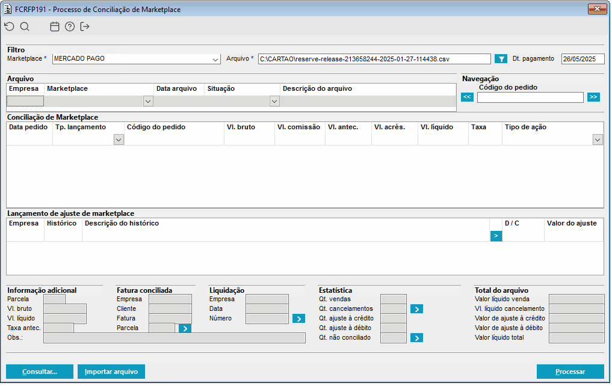
Task: Click blue arrow next to Fatura conciliada Parcela
Action: point(185,328)
